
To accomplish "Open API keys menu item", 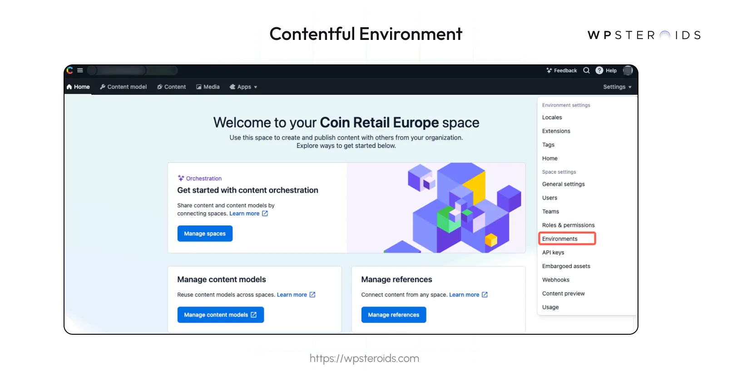I will 553,253.
